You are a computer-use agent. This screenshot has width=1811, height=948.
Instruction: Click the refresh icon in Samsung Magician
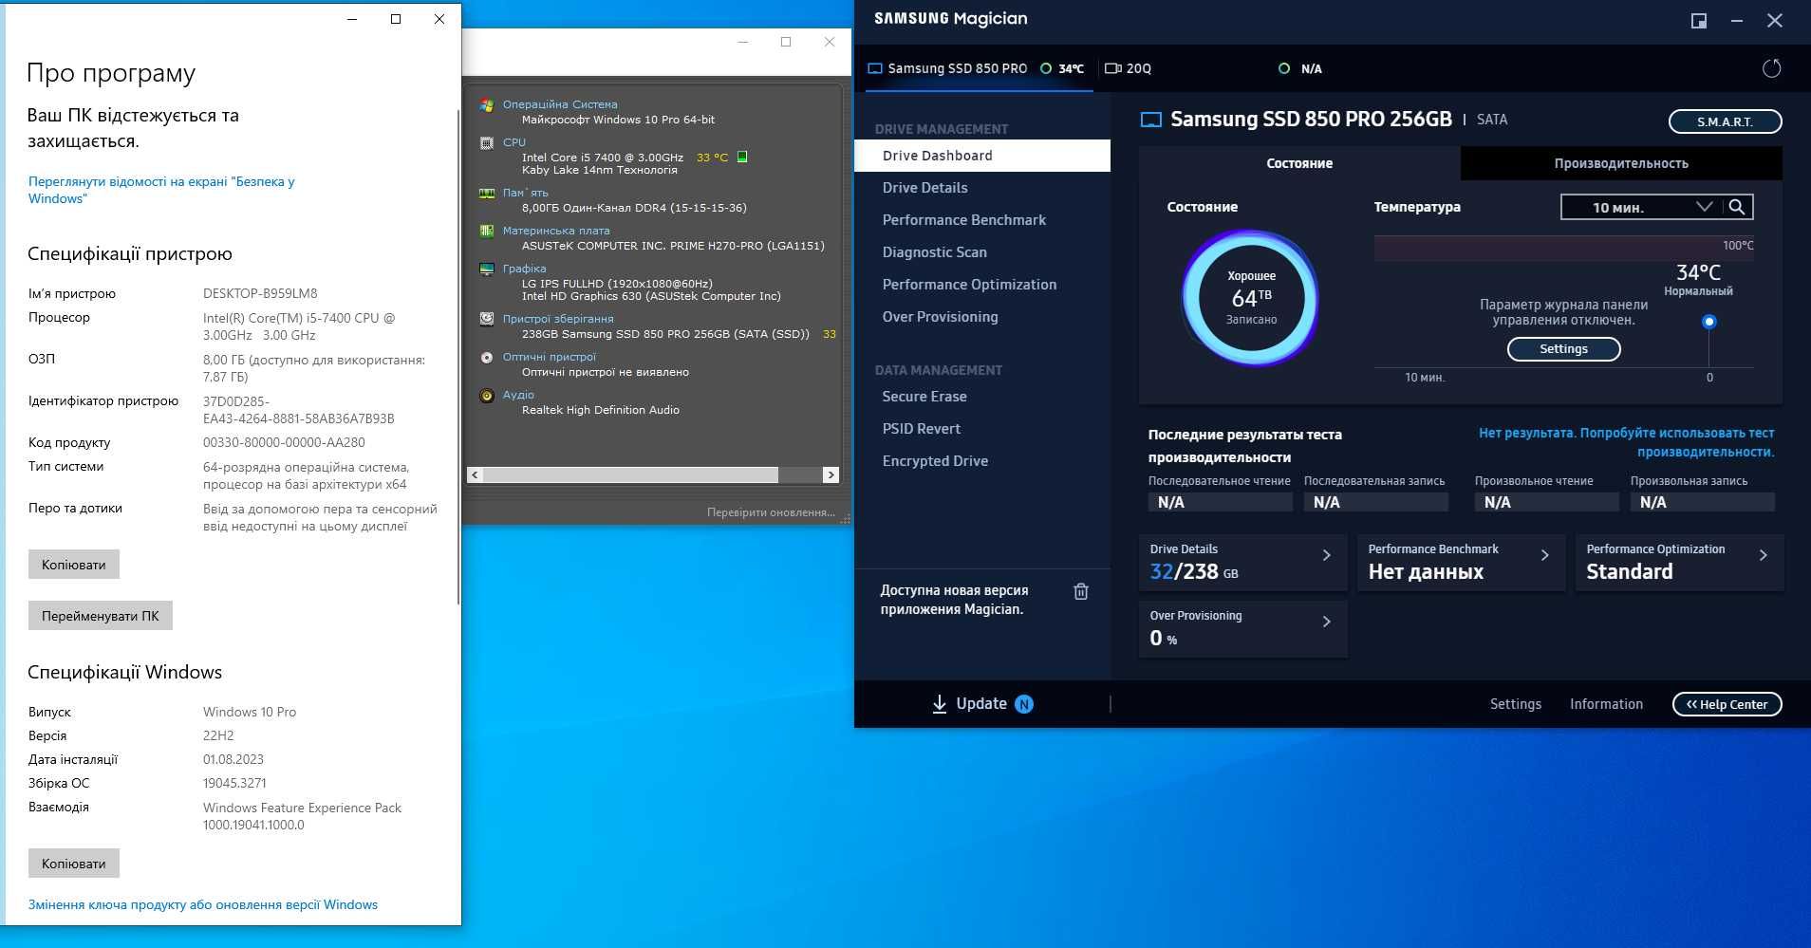[1771, 68]
